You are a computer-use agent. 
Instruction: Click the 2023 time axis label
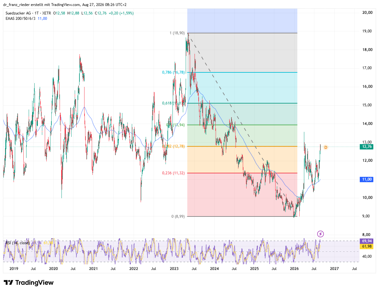click(174, 269)
